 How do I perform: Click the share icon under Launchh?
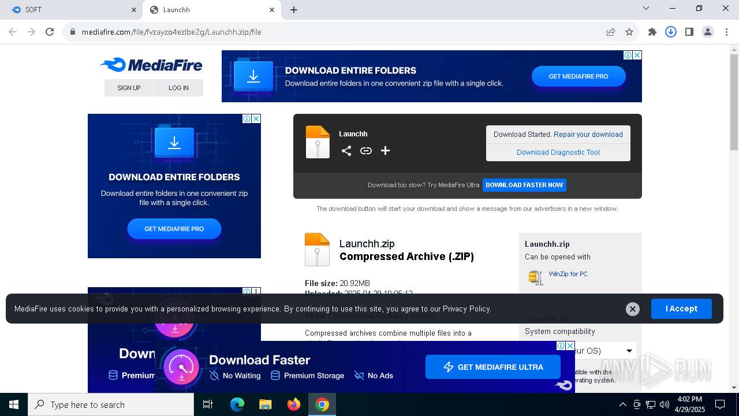click(x=346, y=151)
